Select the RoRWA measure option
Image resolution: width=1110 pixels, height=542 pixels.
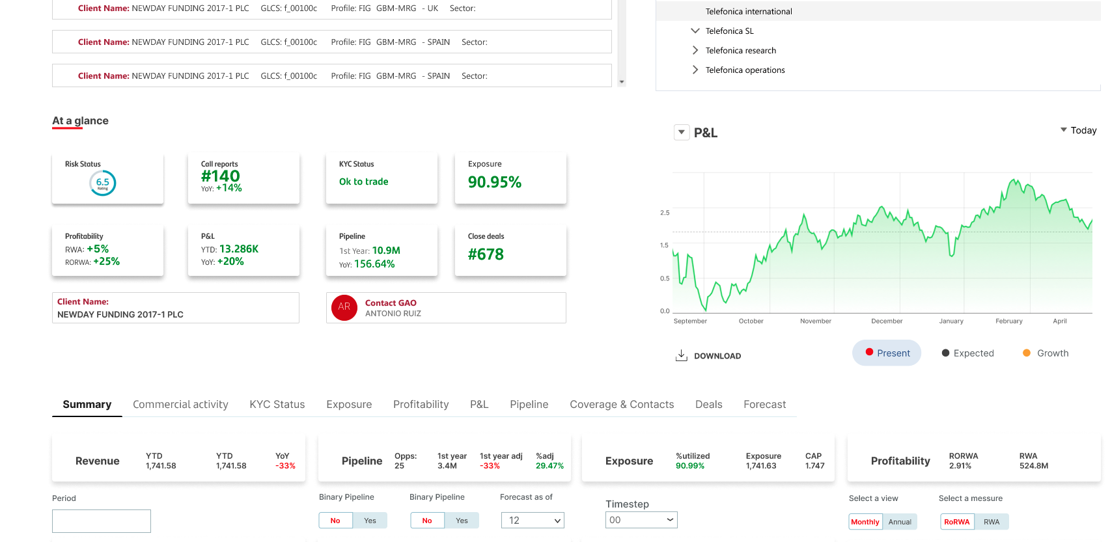tap(957, 522)
